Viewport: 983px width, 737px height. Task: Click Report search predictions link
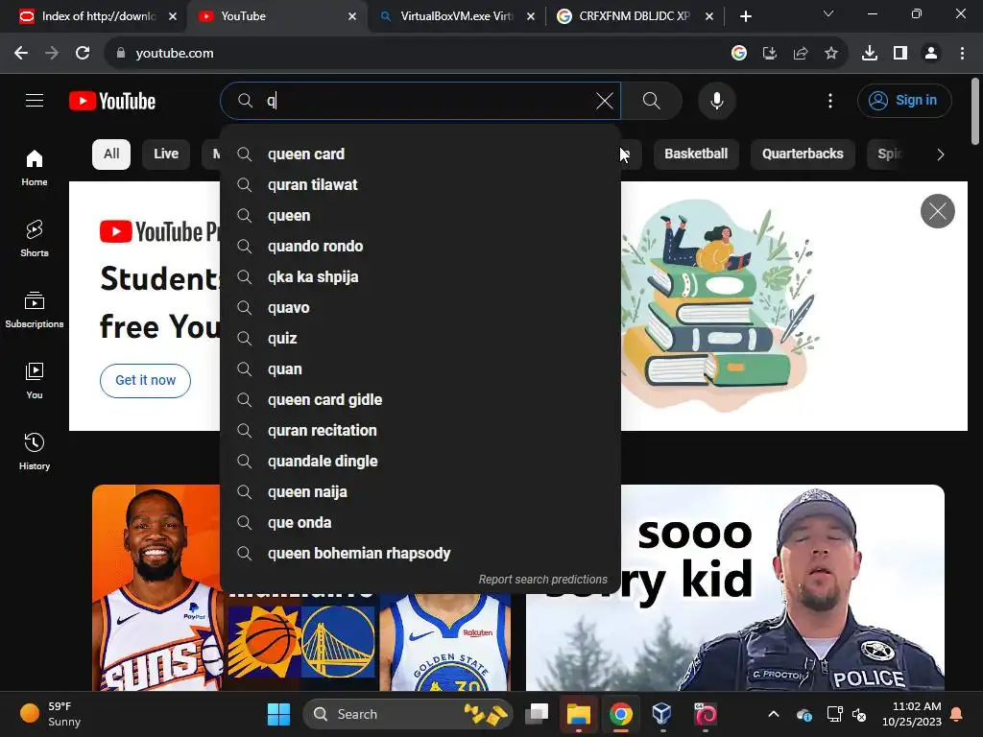(543, 580)
